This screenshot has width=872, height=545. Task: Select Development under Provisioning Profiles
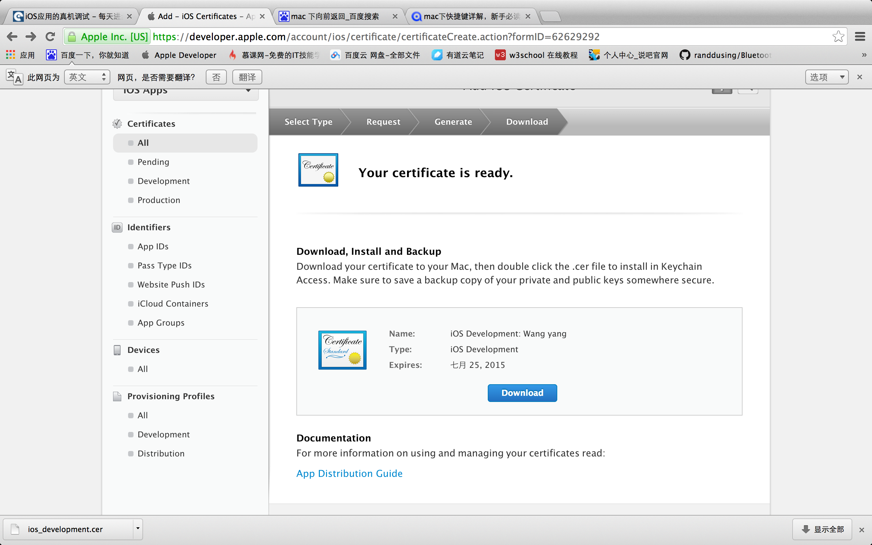click(163, 434)
